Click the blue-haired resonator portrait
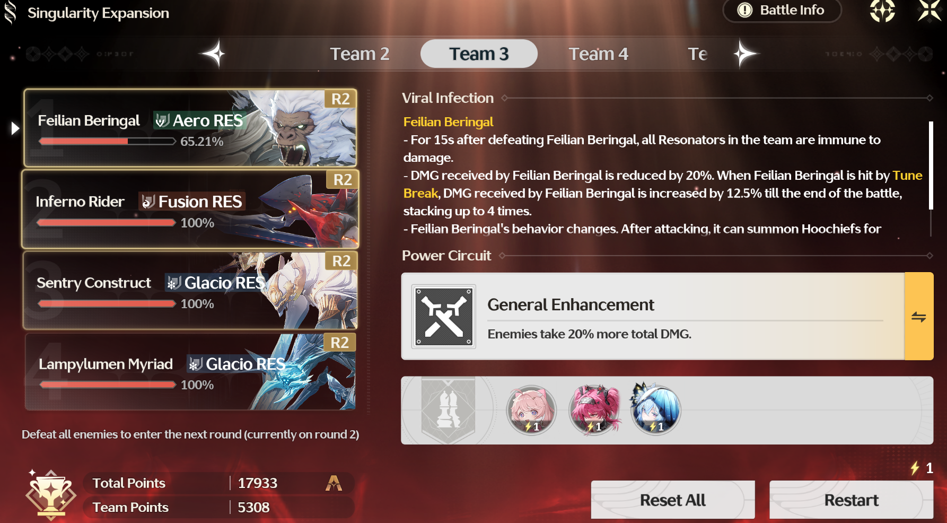The width and height of the screenshot is (947, 523). (x=655, y=411)
